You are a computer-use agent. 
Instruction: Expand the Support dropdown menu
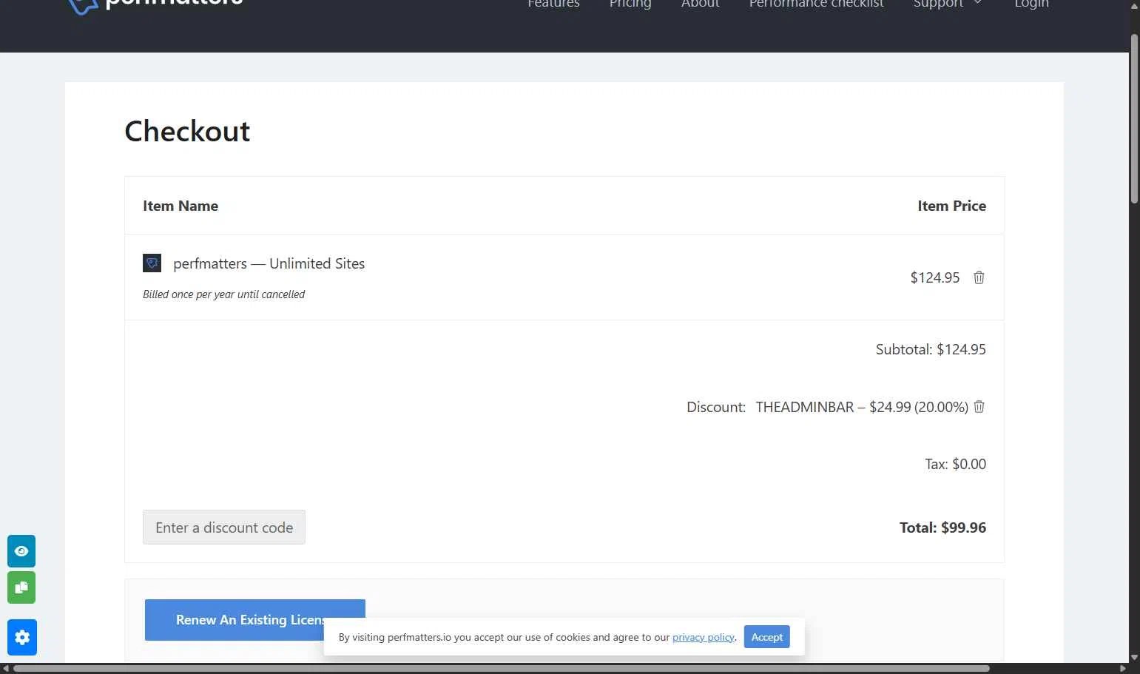pyautogui.click(x=948, y=4)
